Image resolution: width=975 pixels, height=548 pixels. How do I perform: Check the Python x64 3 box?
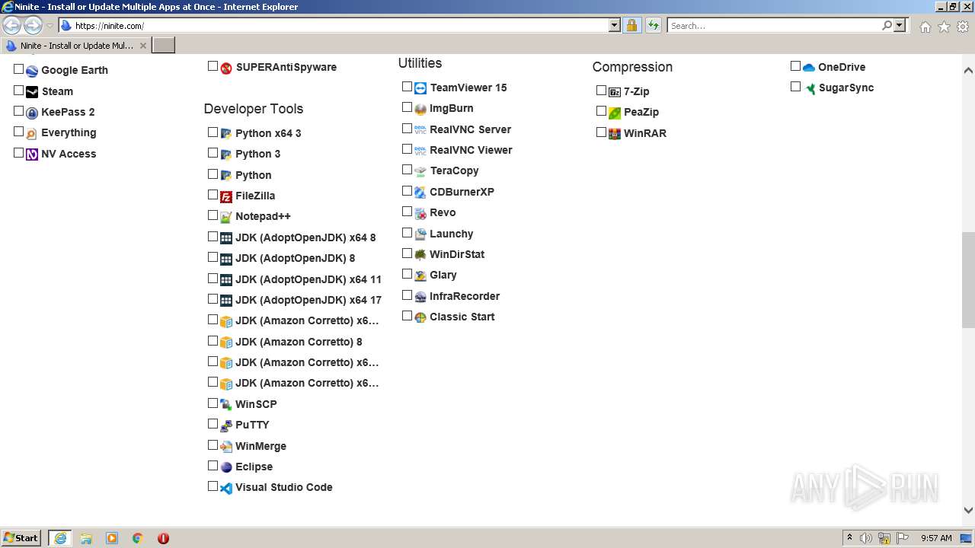[213, 132]
